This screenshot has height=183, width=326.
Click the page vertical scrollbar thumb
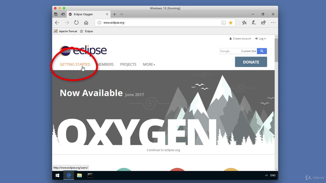pos(276,50)
